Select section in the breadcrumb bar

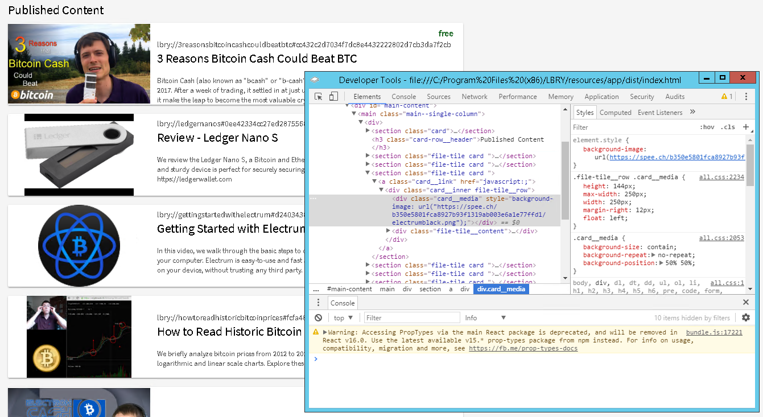pos(430,289)
